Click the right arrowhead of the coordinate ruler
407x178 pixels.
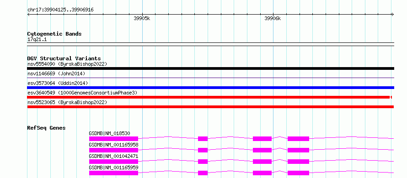click(393, 15)
